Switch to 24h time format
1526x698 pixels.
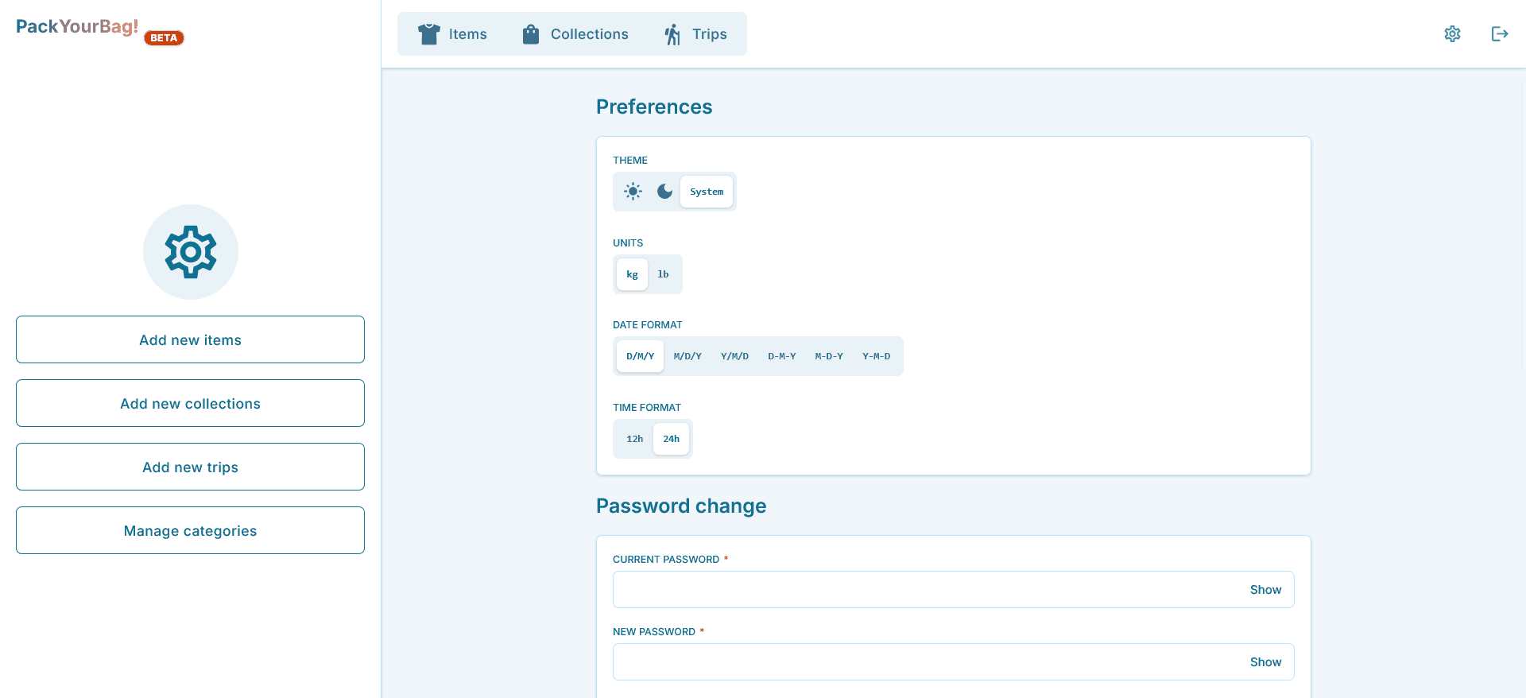pos(671,439)
